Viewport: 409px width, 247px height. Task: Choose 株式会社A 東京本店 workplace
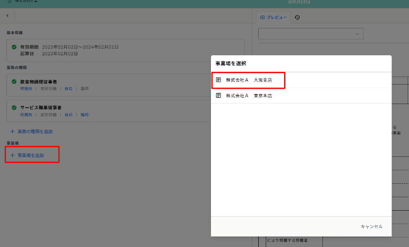click(x=249, y=96)
